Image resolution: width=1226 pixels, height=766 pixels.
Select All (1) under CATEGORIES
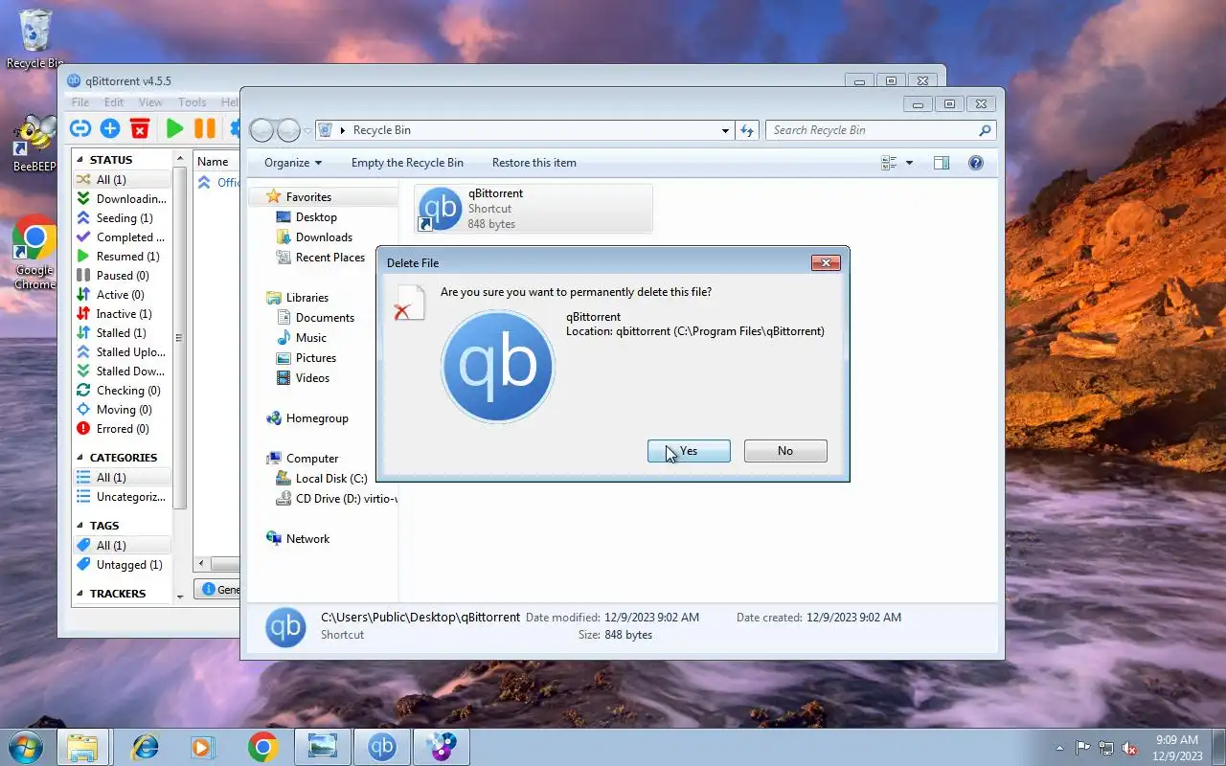point(122,478)
